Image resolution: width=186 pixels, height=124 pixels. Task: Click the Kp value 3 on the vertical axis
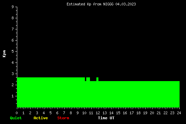(x=13, y=74)
